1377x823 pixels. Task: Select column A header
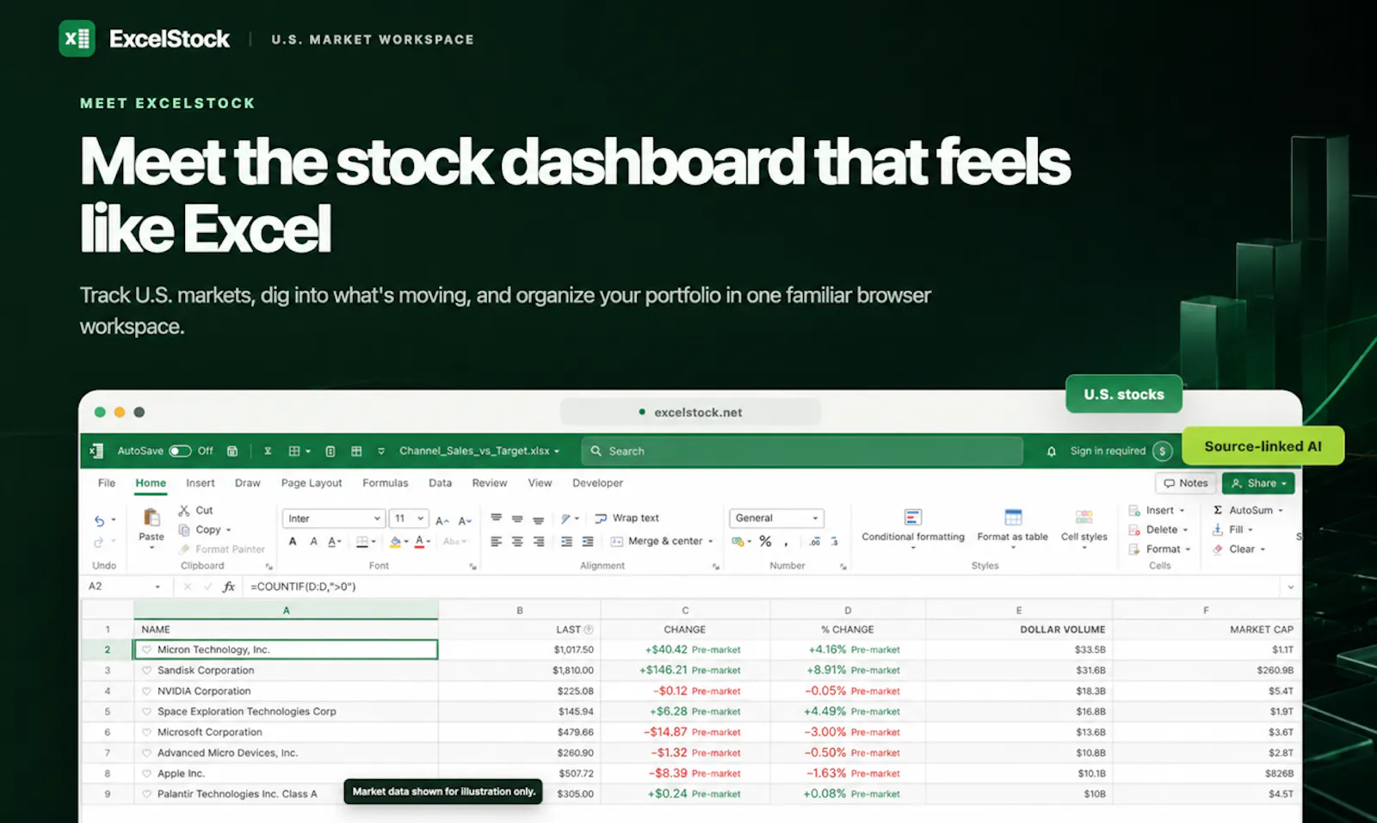(x=287, y=610)
